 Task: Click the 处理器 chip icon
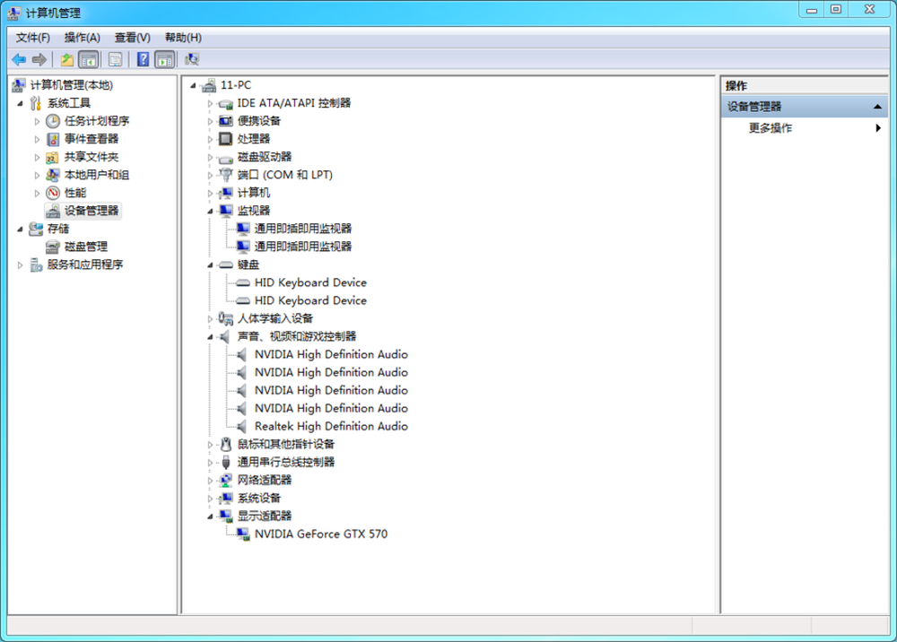(x=226, y=139)
